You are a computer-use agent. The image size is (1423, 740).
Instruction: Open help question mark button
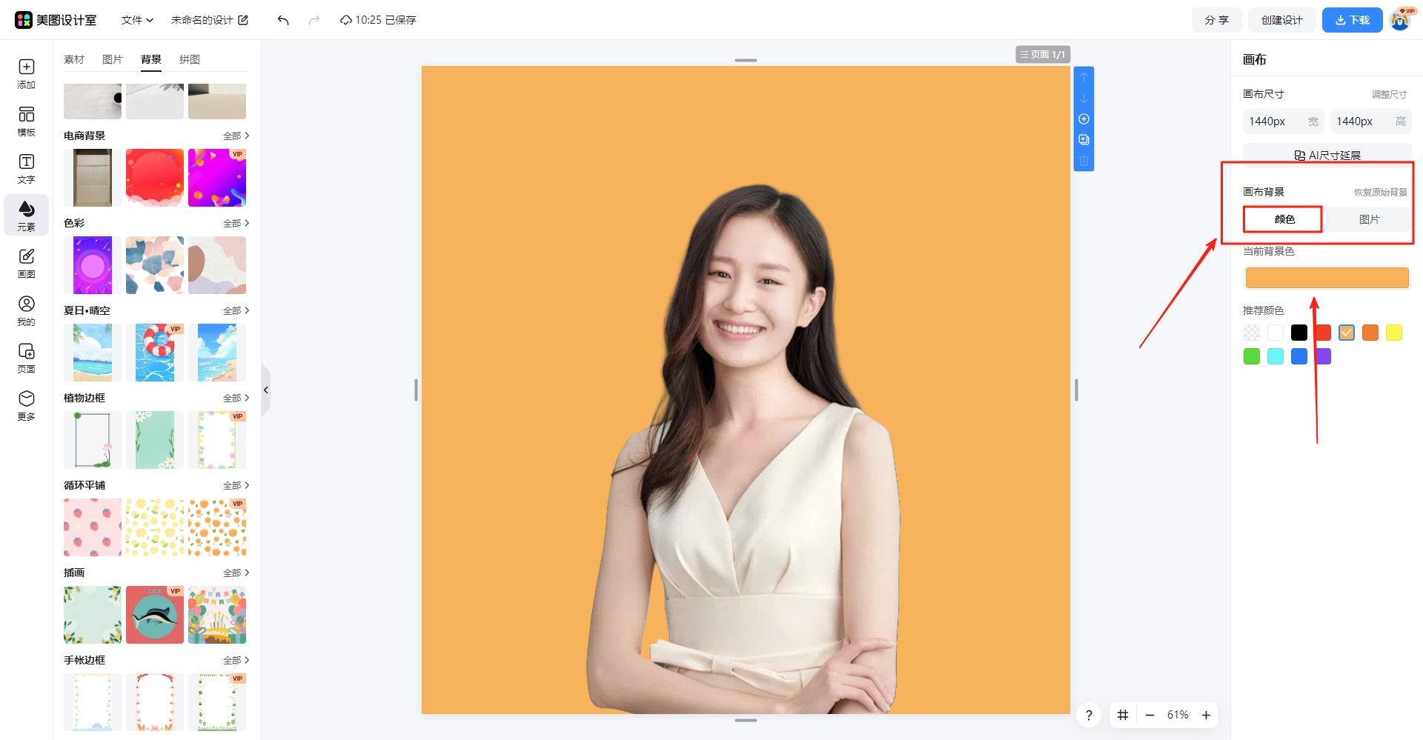1089,715
